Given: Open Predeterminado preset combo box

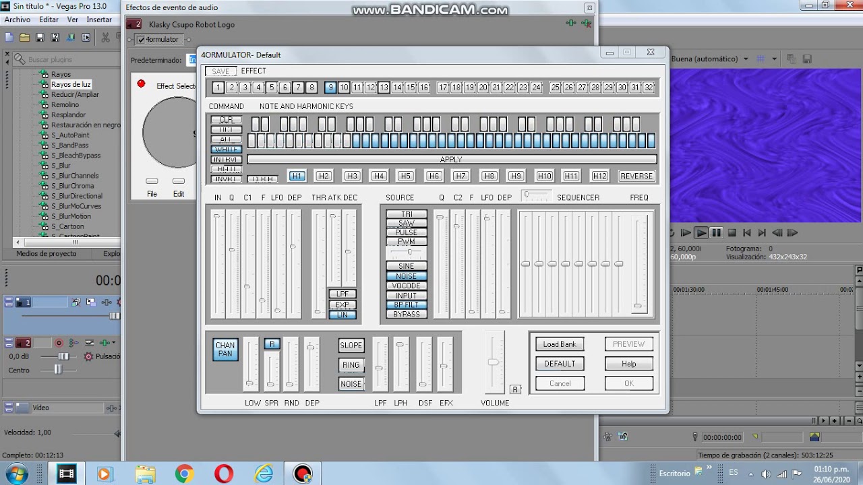Looking at the screenshot, I should [192, 60].
